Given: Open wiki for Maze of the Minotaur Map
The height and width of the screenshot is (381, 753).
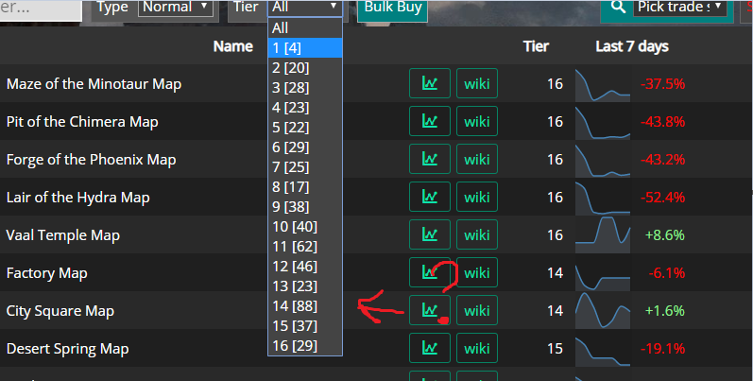Looking at the screenshot, I should coord(477,83).
